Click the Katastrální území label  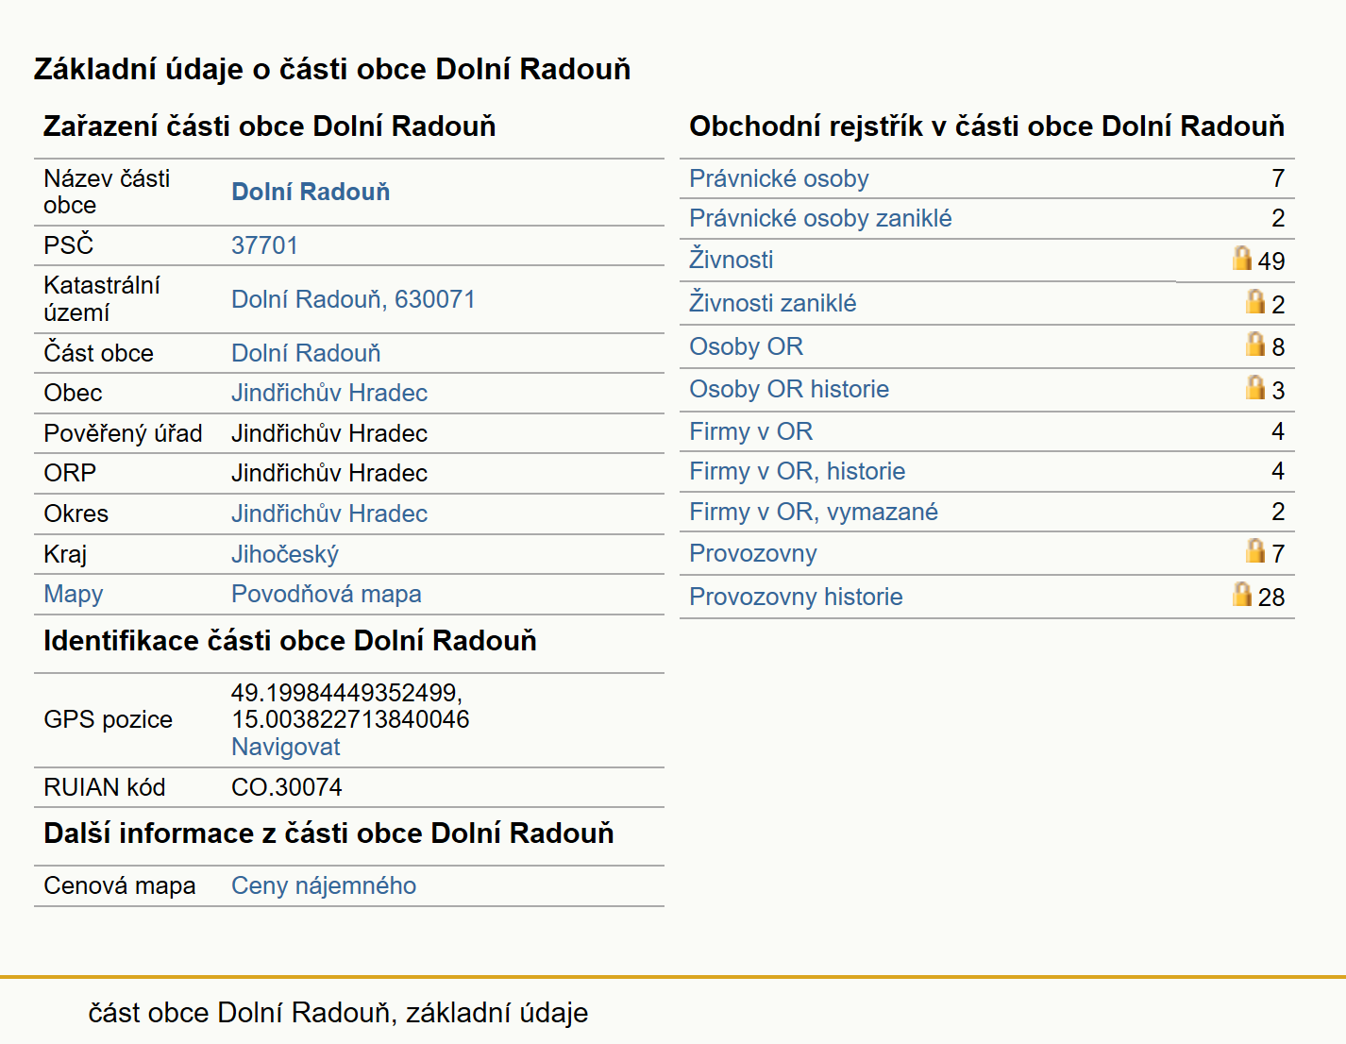pos(102,299)
